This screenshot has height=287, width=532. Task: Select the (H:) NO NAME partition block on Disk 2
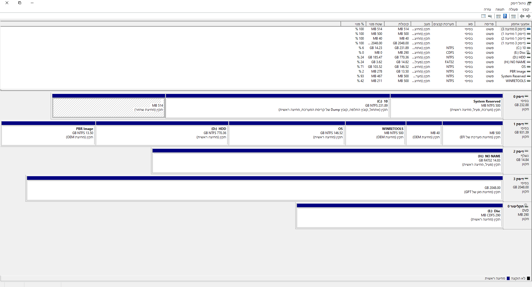pyautogui.click(x=328, y=161)
